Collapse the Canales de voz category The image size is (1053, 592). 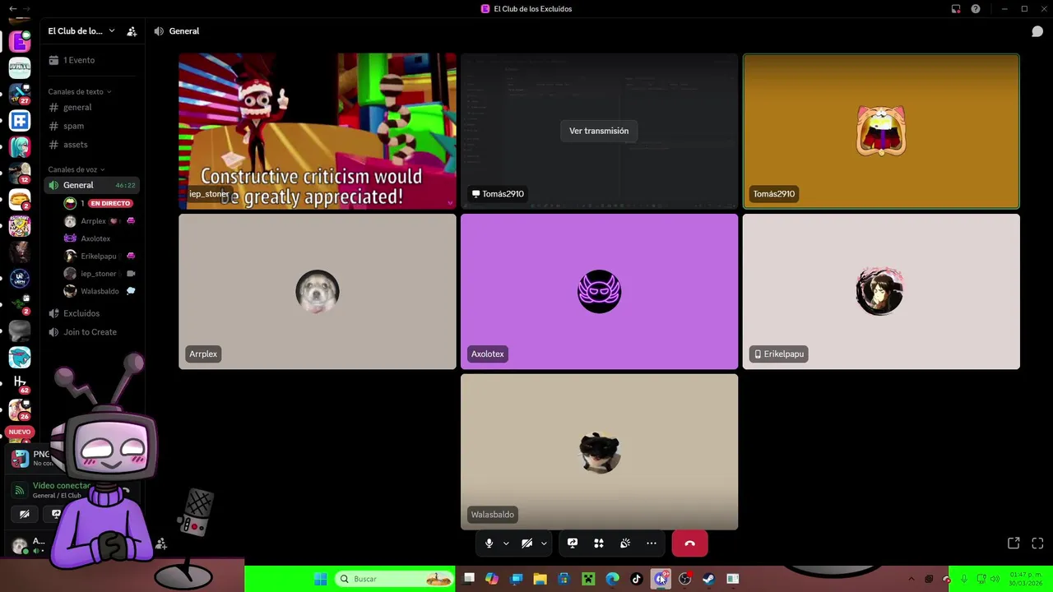tap(76, 169)
